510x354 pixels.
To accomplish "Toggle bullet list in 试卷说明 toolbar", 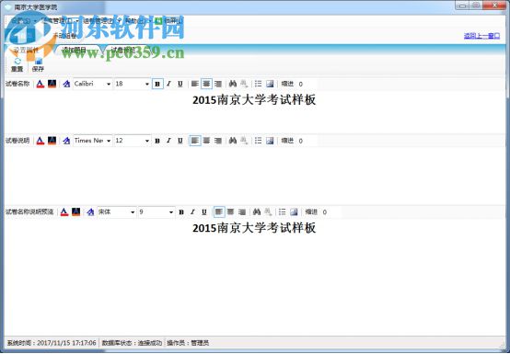I will point(259,141).
